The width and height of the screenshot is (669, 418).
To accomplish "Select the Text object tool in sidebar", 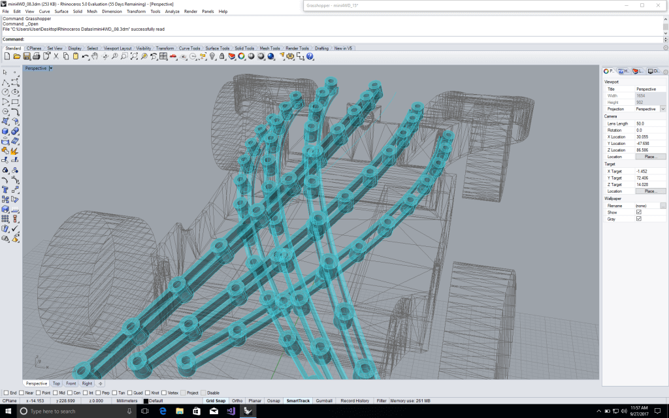I will tap(5, 189).
